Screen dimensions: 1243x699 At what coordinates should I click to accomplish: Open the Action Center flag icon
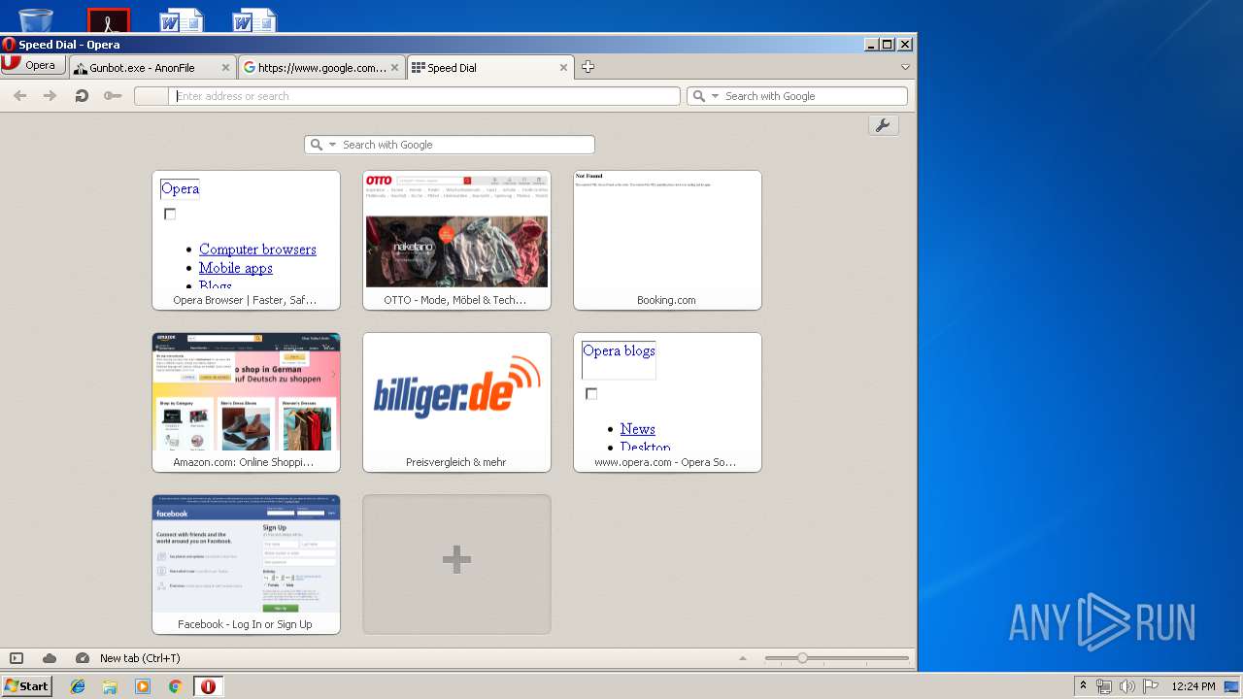tap(1151, 686)
